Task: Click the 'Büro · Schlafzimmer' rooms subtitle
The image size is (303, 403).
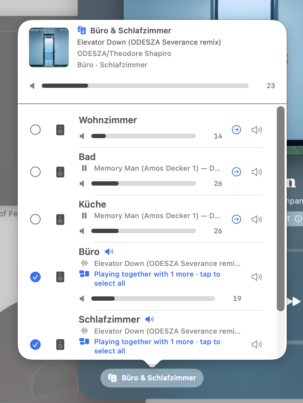Action: pos(112,65)
